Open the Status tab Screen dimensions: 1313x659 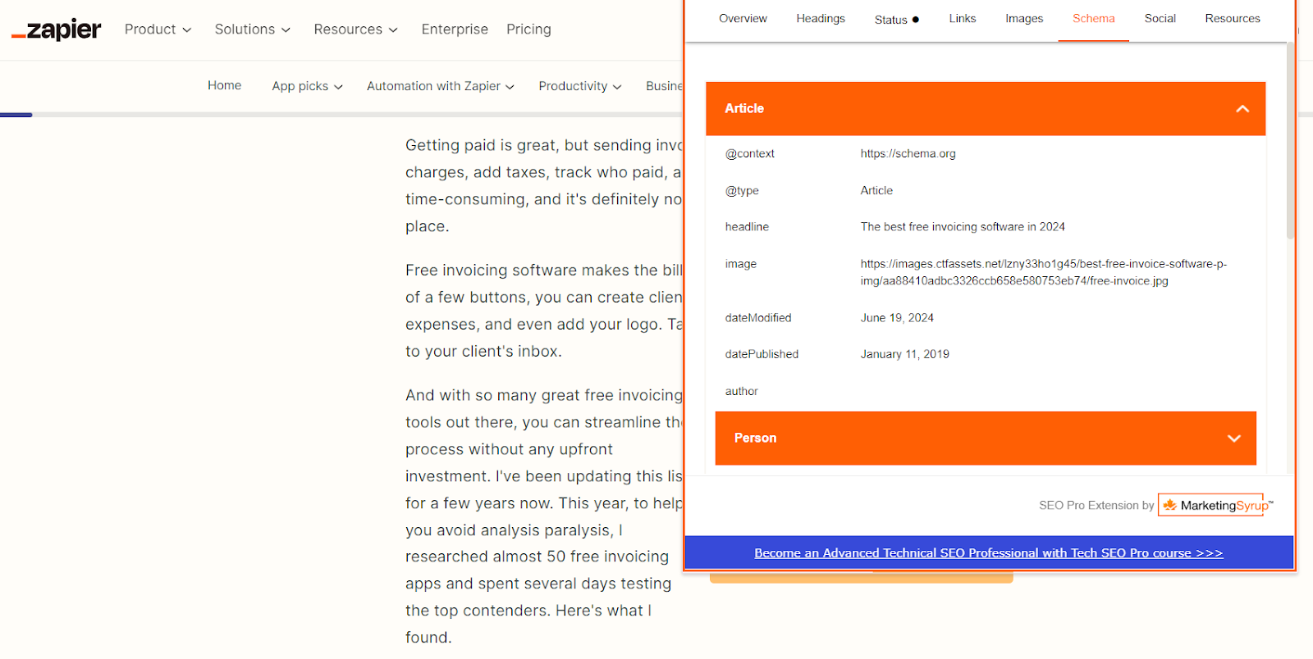click(x=896, y=20)
